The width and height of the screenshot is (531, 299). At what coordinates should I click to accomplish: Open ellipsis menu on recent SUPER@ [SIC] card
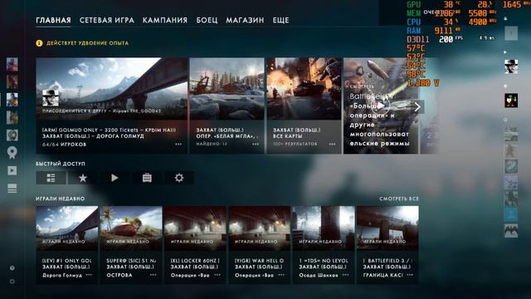[x=153, y=275]
